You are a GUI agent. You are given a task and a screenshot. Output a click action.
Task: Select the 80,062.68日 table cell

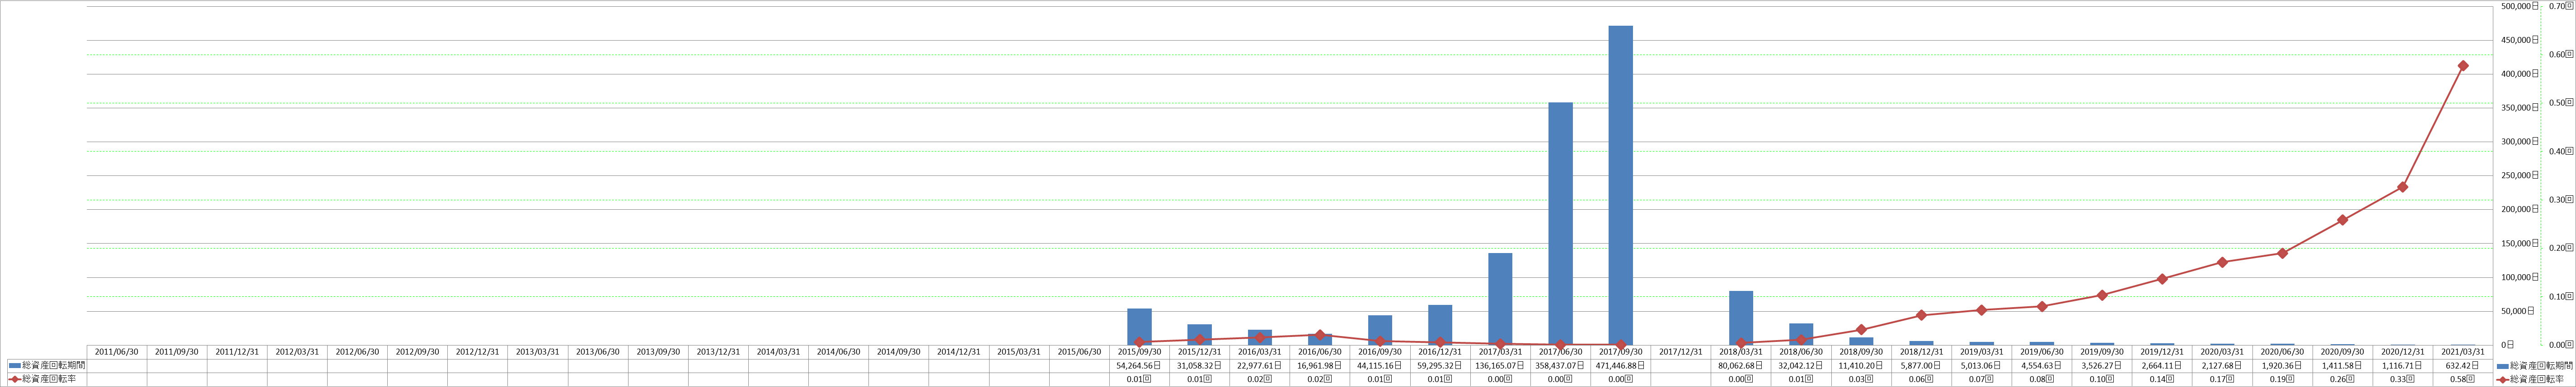click(1741, 366)
